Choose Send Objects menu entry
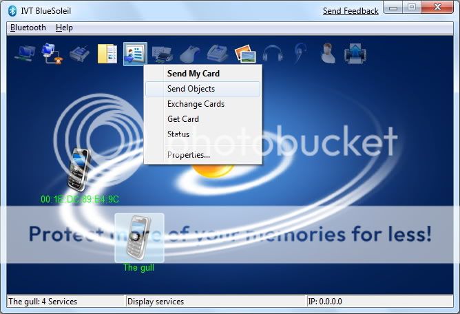460x314 pixels. (x=202, y=89)
